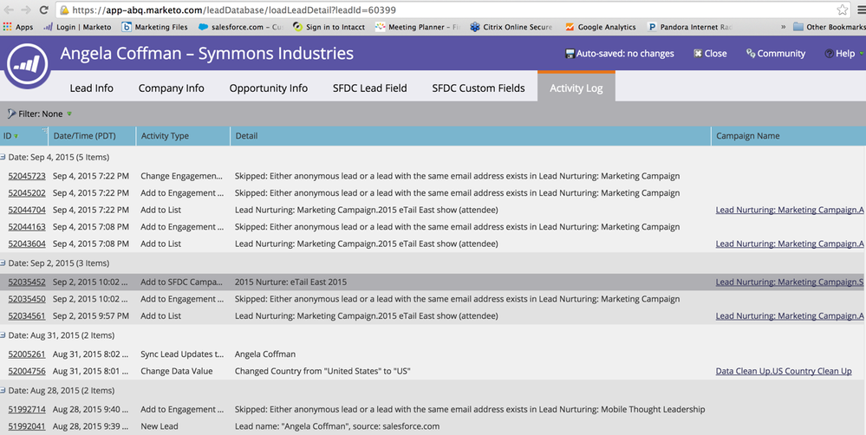Click the ID column sort arrow
Image resolution: width=866 pixels, height=435 pixels.
[x=16, y=136]
